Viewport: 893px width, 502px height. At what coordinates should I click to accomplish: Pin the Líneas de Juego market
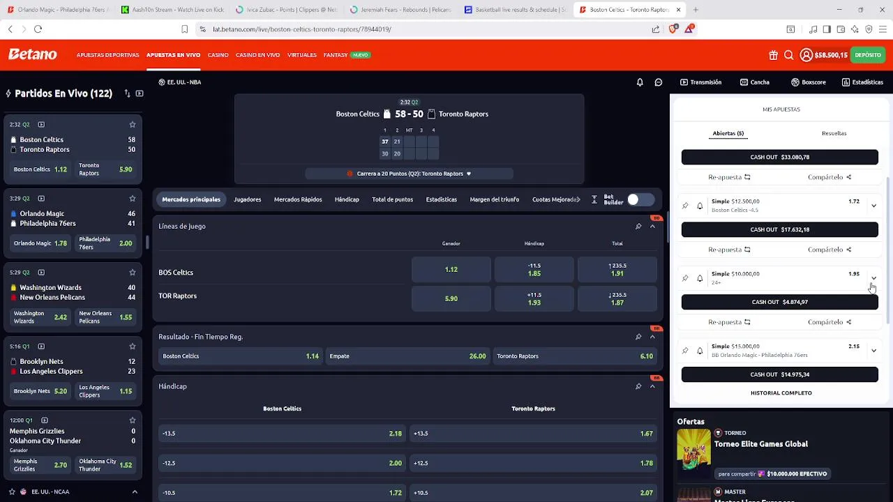tap(638, 227)
